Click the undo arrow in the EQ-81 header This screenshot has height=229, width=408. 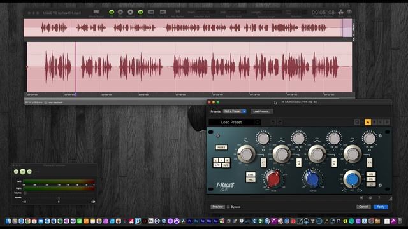point(273,121)
